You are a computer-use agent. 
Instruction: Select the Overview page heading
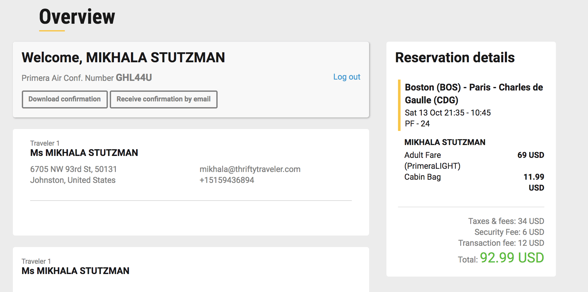click(x=77, y=17)
